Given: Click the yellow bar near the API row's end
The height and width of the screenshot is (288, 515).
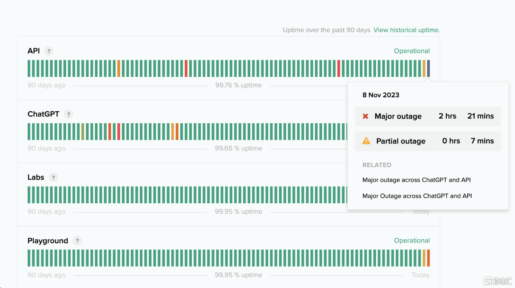Looking at the screenshot, I should click(424, 68).
